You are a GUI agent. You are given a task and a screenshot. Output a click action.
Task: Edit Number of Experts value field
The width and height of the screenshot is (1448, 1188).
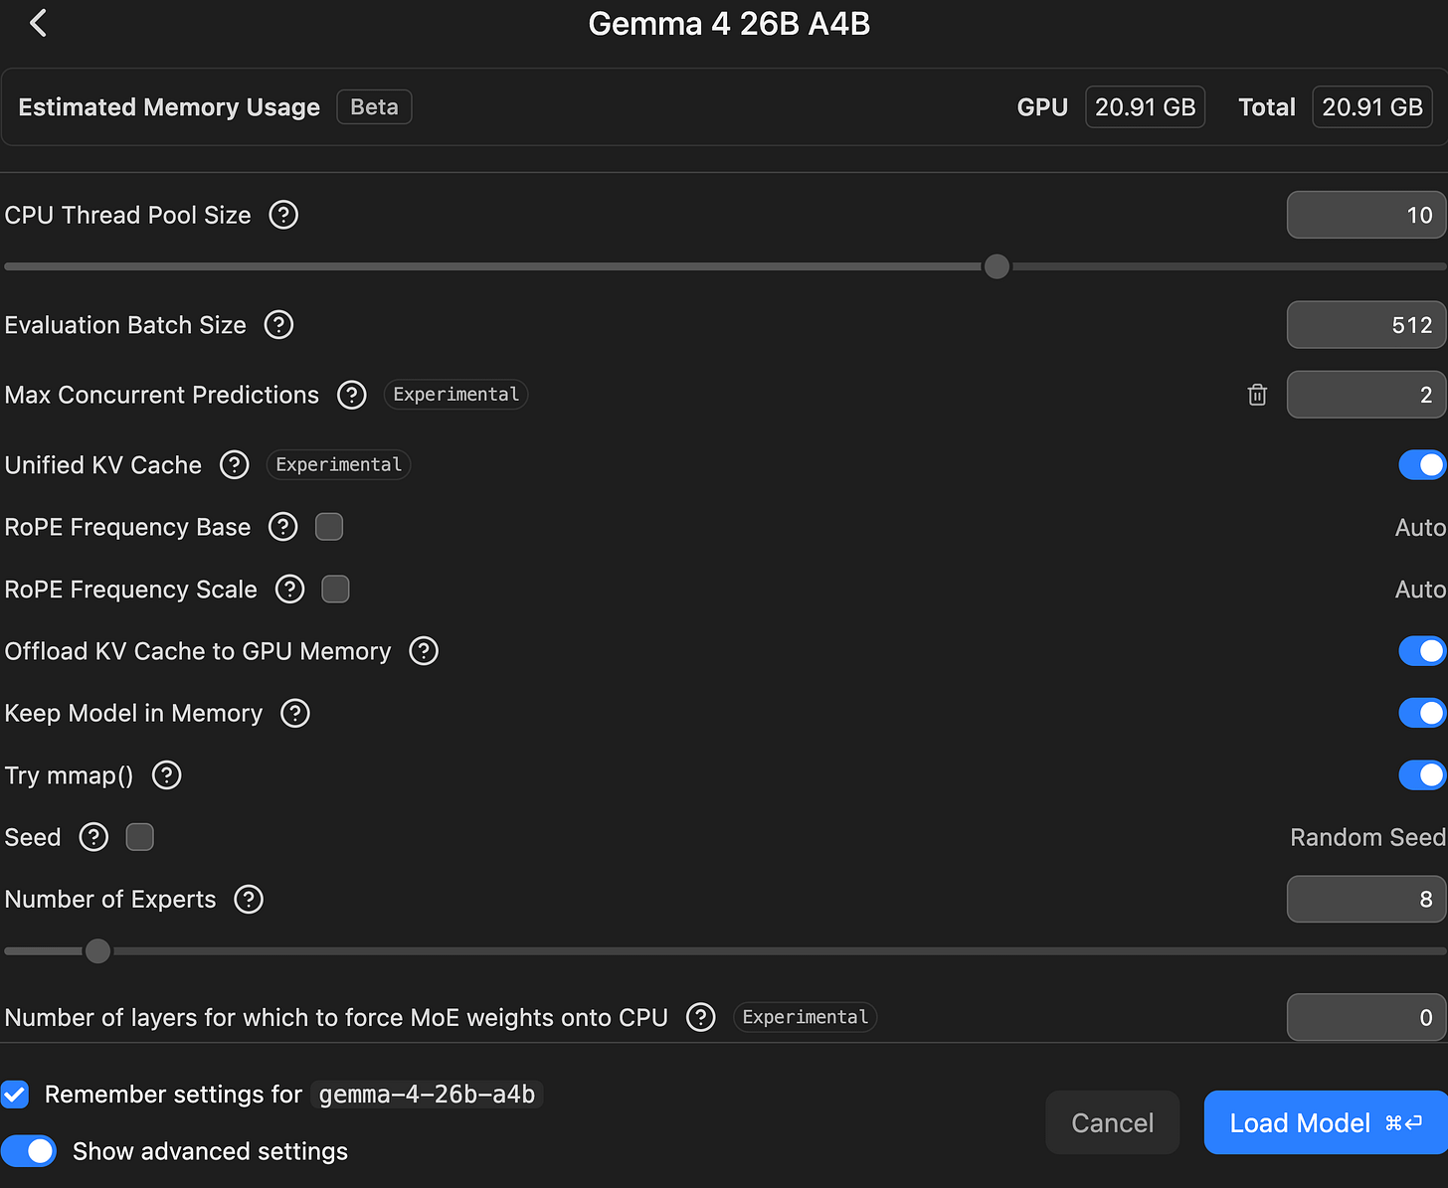(1366, 900)
